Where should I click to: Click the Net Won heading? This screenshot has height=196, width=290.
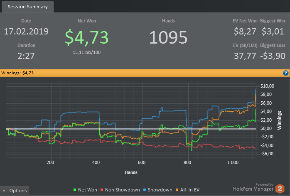pyautogui.click(x=87, y=21)
